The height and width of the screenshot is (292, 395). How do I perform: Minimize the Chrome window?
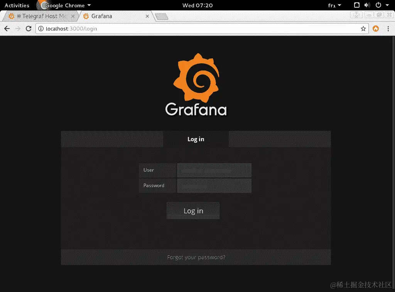[x=369, y=15]
